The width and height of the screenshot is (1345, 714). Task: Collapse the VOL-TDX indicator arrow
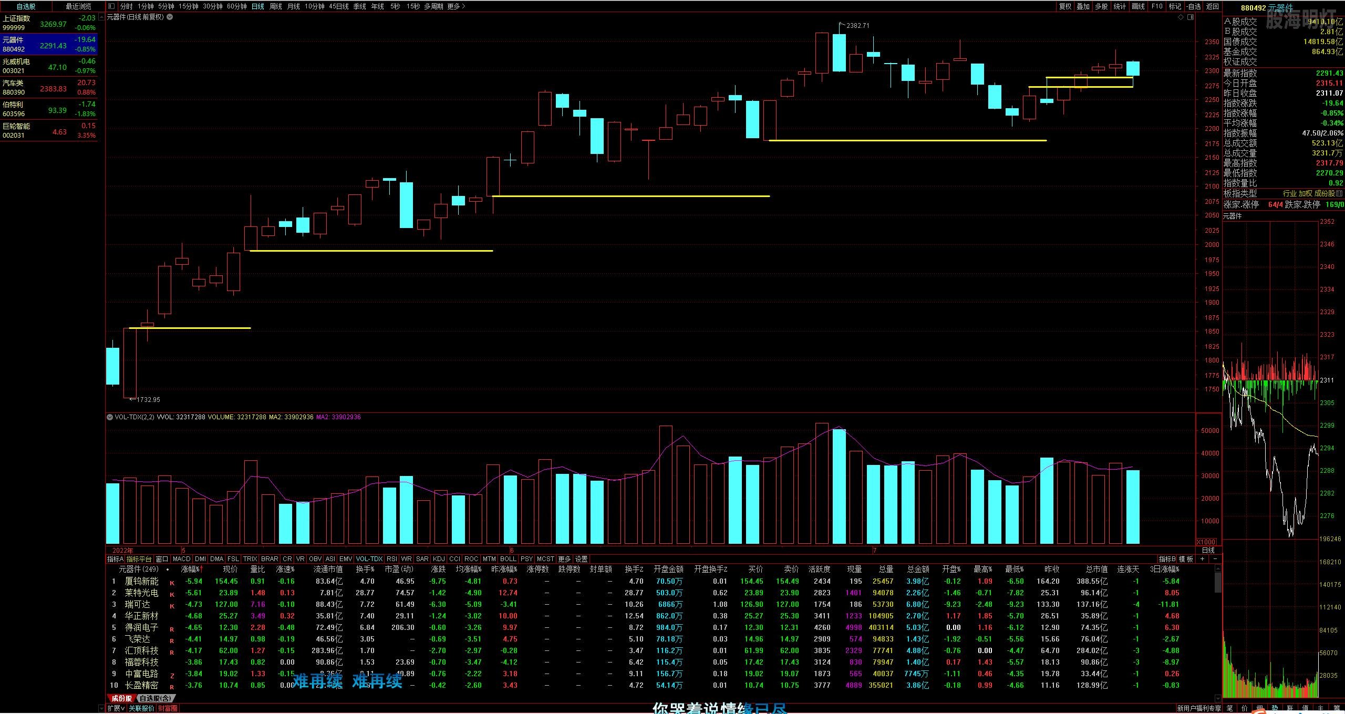click(110, 417)
